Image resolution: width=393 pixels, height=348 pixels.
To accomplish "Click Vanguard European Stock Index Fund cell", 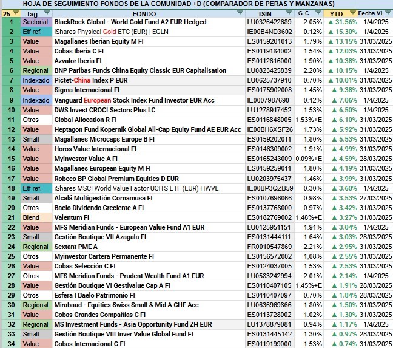I will click(149, 100).
